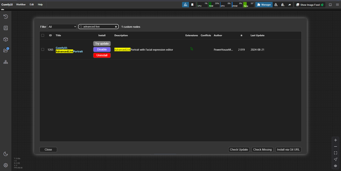Check the row checkbox for ID 1265
This screenshot has height=171, width=341.
pyautogui.click(x=43, y=49)
